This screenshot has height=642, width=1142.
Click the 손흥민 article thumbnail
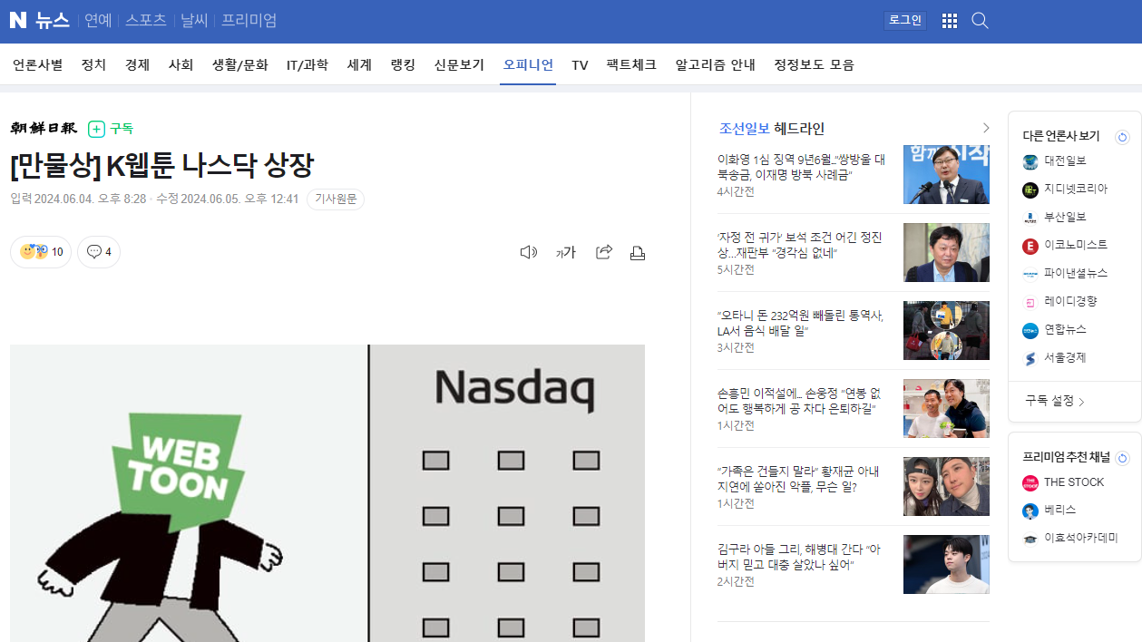946,408
